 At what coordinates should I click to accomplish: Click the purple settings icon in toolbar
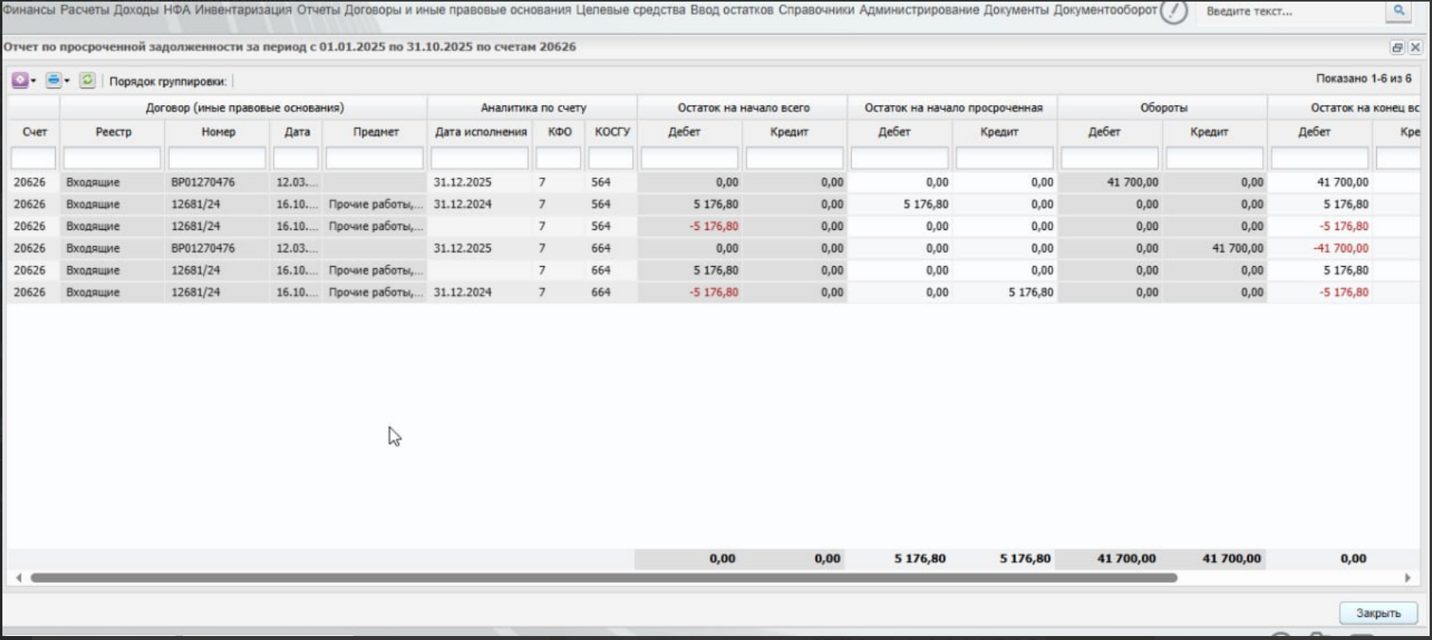(x=20, y=80)
